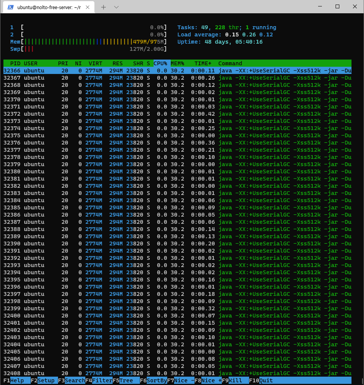Click F8 Nice + to raise niceness
The width and height of the screenshot is (364, 385).
point(208,380)
